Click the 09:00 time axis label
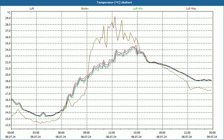Screen dimensions: 224x140 pyautogui.click(x=87, y=133)
